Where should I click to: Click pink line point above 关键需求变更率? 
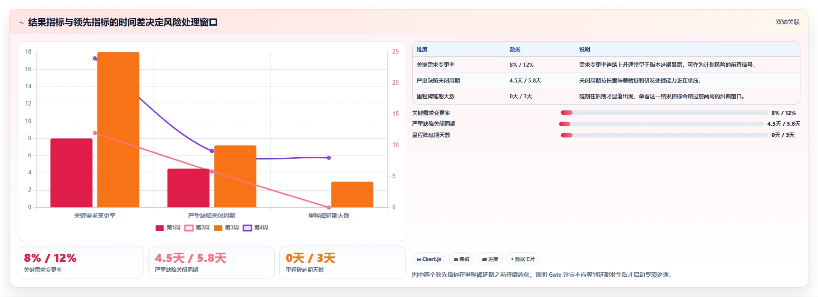coord(95,133)
